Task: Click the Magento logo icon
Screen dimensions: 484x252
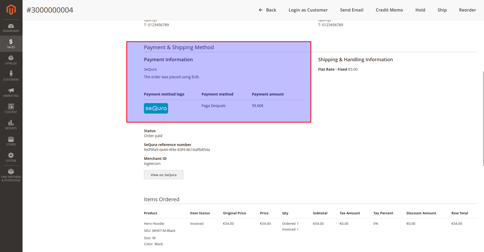Action: click(11, 10)
